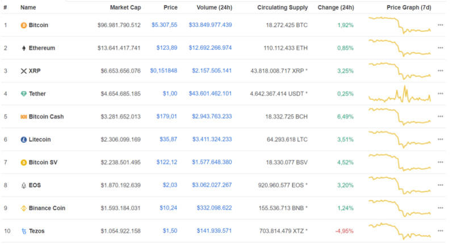Open the three-dot menu for Bitcoin SV
Image resolution: width=453 pixels, height=244 pixels.
441,162
